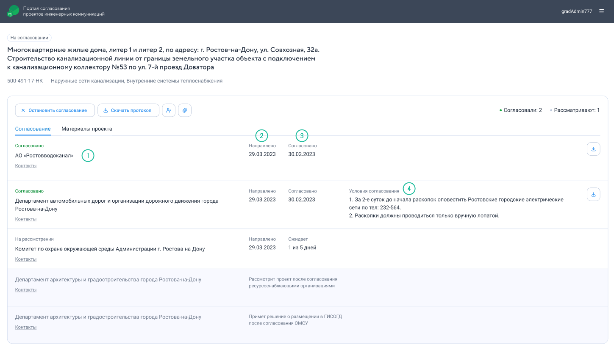Open the hamburger menu next to gradAdmin777
Screen dimensions: 614x347
click(601, 11)
